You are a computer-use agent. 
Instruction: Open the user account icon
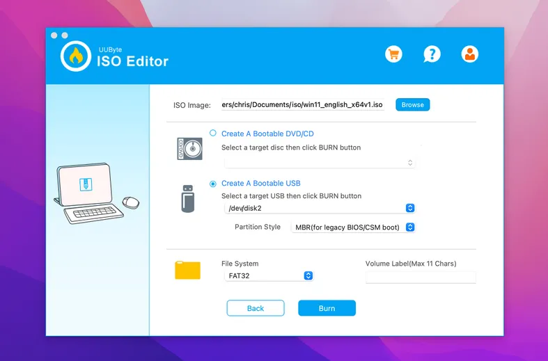(x=470, y=54)
